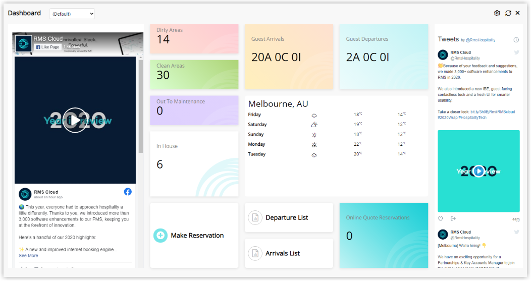Click the Arrivals List report icon
Viewport: 531px width, 281px height.
pos(255,253)
